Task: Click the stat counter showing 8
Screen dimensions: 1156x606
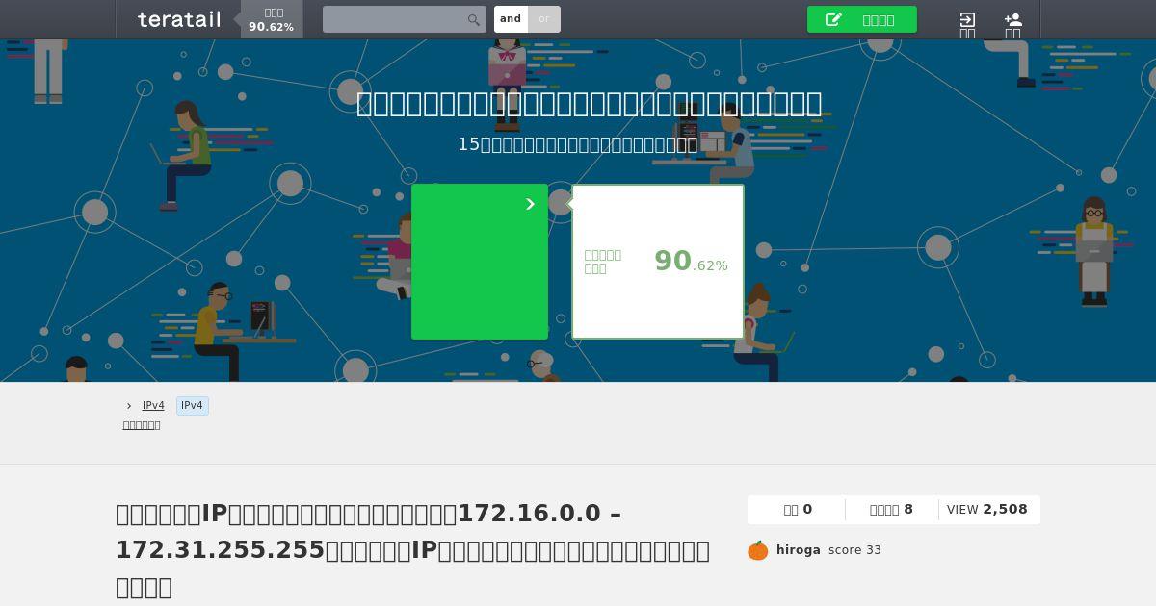Action: (891, 510)
